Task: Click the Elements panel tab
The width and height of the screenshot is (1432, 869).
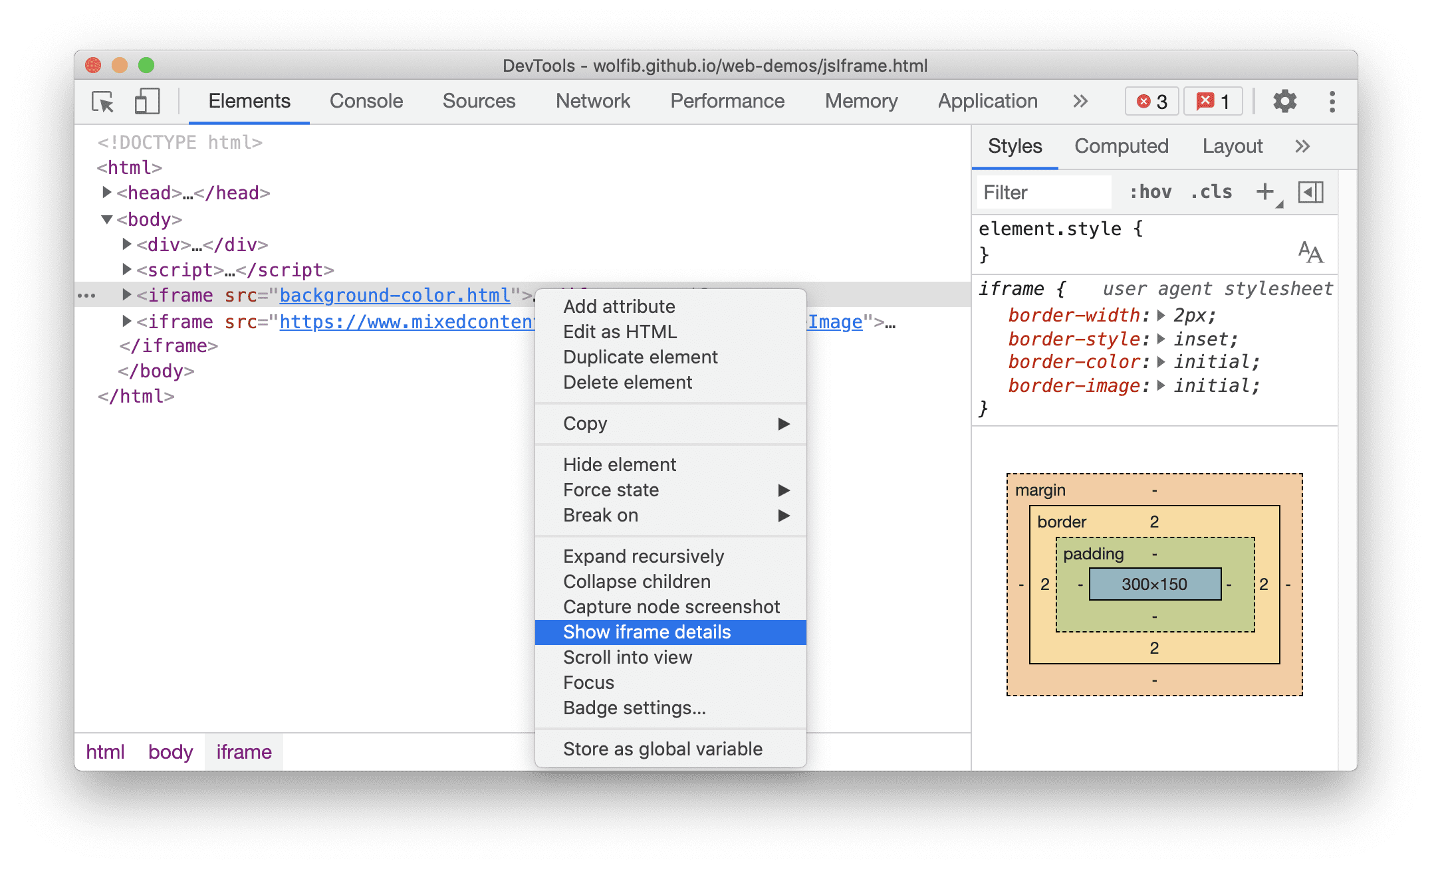Action: click(249, 101)
